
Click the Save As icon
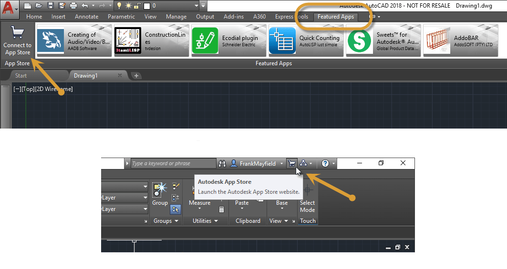point(62,6)
